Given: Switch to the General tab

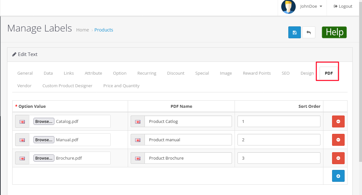Looking at the screenshot, I should coord(25,73).
